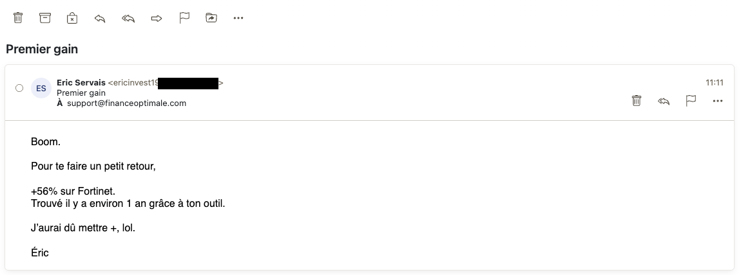The height and width of the screenshot is (275, 741).
Task: Reply to all from the top toolbar
Action: [x=128, y=19]
